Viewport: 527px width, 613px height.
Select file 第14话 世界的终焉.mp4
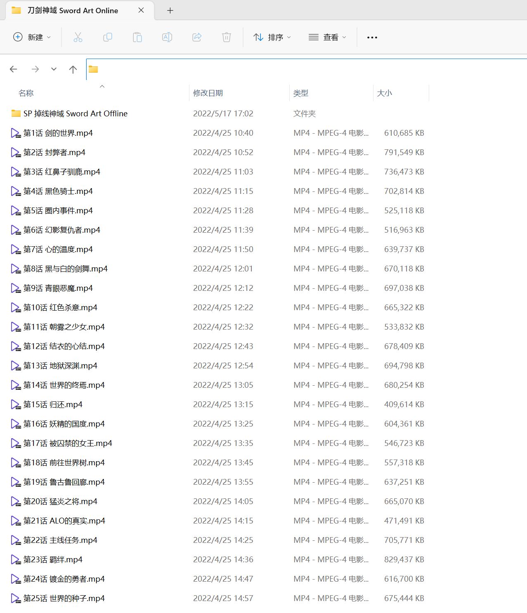64,385
